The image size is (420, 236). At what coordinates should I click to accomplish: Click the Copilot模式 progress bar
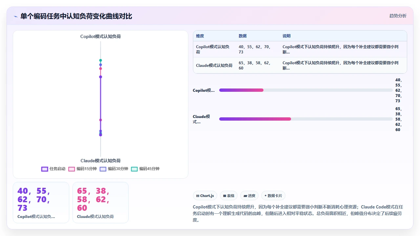[306, 90]
